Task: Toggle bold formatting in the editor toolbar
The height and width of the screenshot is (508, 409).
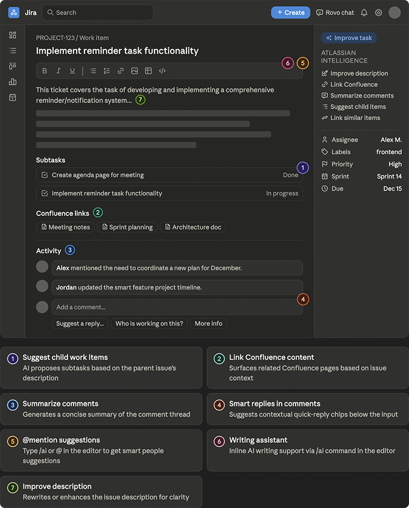Action: [x=45, y=71]
